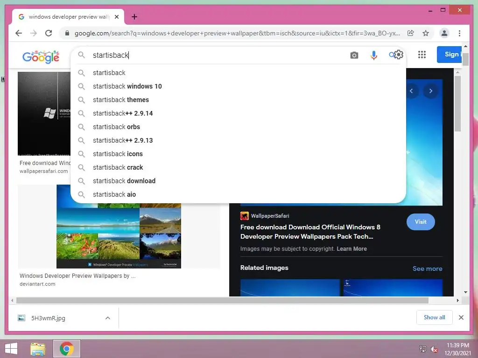The height and width of the screenshot is (358, 478).
Task: Choose suggestion 'startisback themes'
Action: (238, 100)
